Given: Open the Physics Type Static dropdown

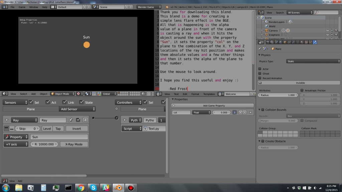Looking at the screenshot, I should pyautogui.click(x=313, y=61).
